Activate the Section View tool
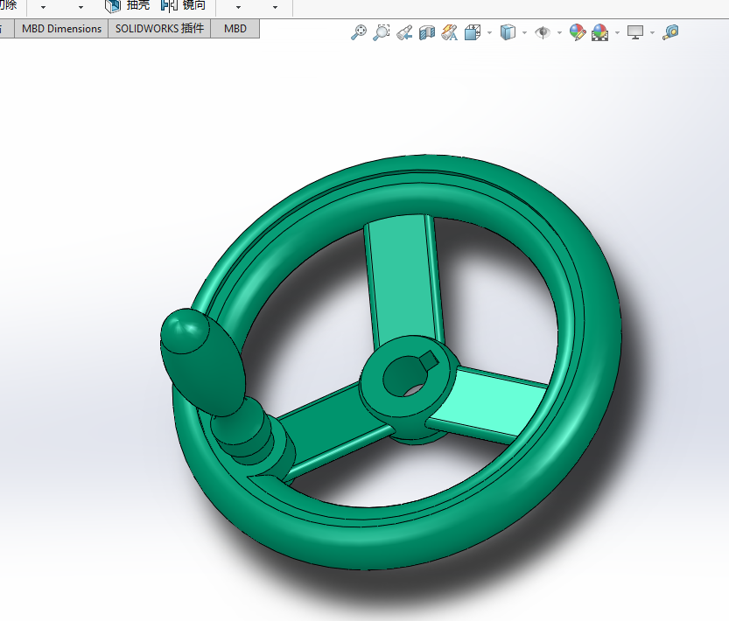Viewport: 729px width, 621px height. [427, 33]
